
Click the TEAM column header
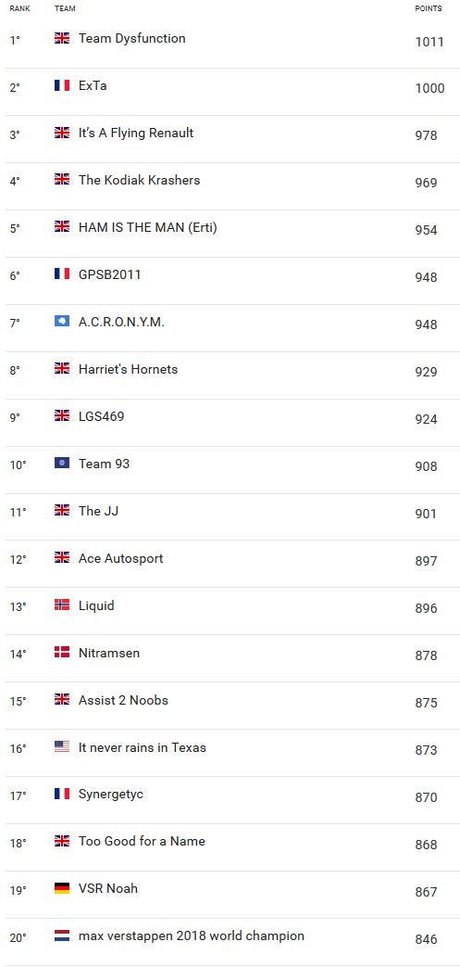65,8
